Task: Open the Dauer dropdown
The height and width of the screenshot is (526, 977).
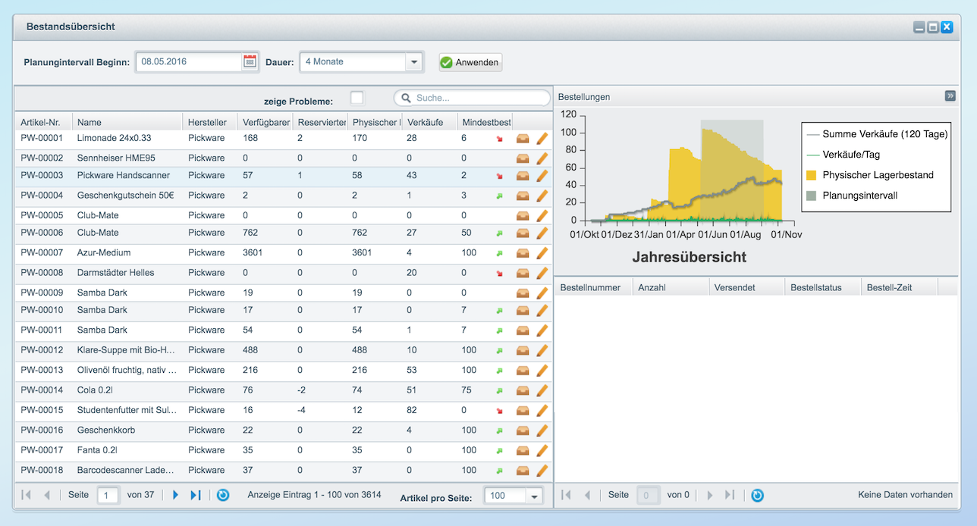Action: pyautogui.click(x=413, y=62)
